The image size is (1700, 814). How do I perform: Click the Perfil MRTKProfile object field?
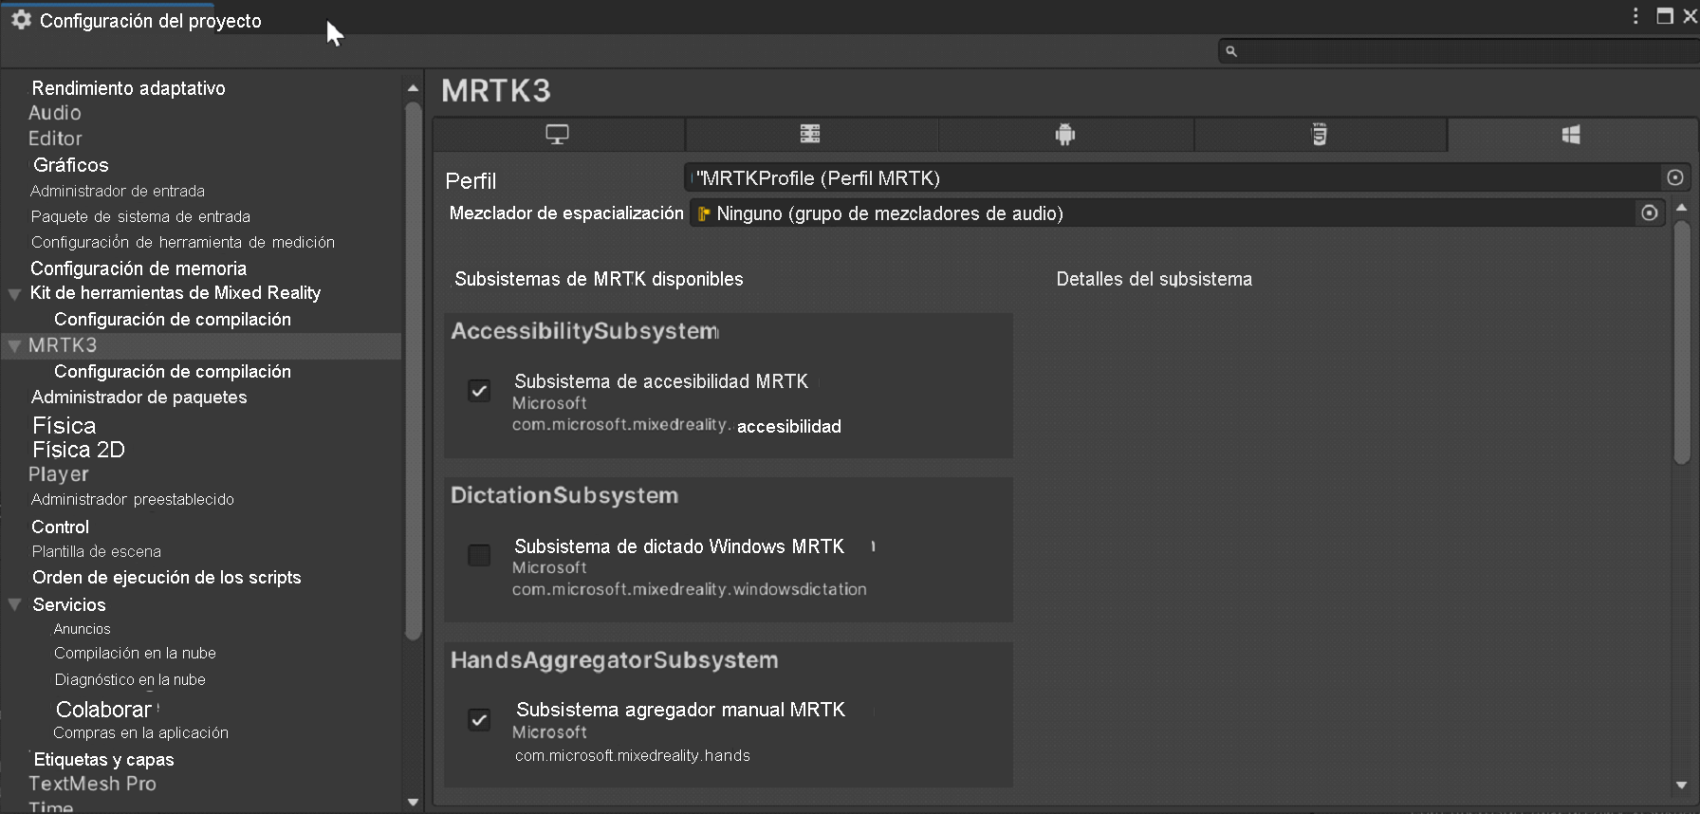coord(1173,177)
